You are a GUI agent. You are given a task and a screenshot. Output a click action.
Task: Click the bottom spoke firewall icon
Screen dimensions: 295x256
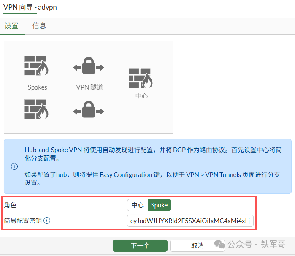click(36, 109)
